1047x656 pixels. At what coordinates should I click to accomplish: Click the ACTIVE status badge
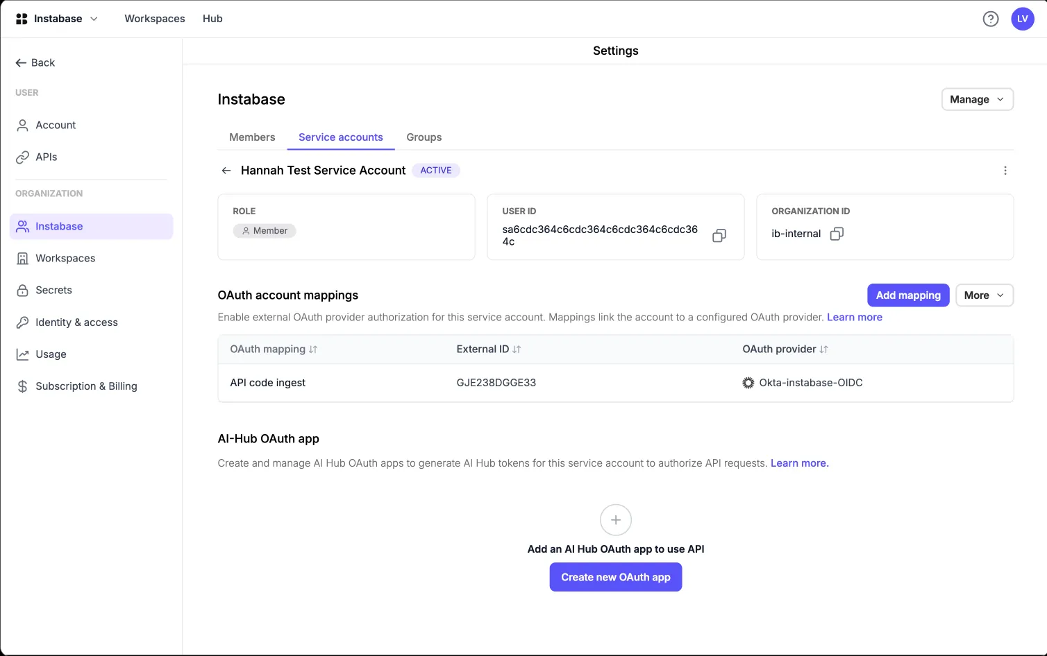436,171
